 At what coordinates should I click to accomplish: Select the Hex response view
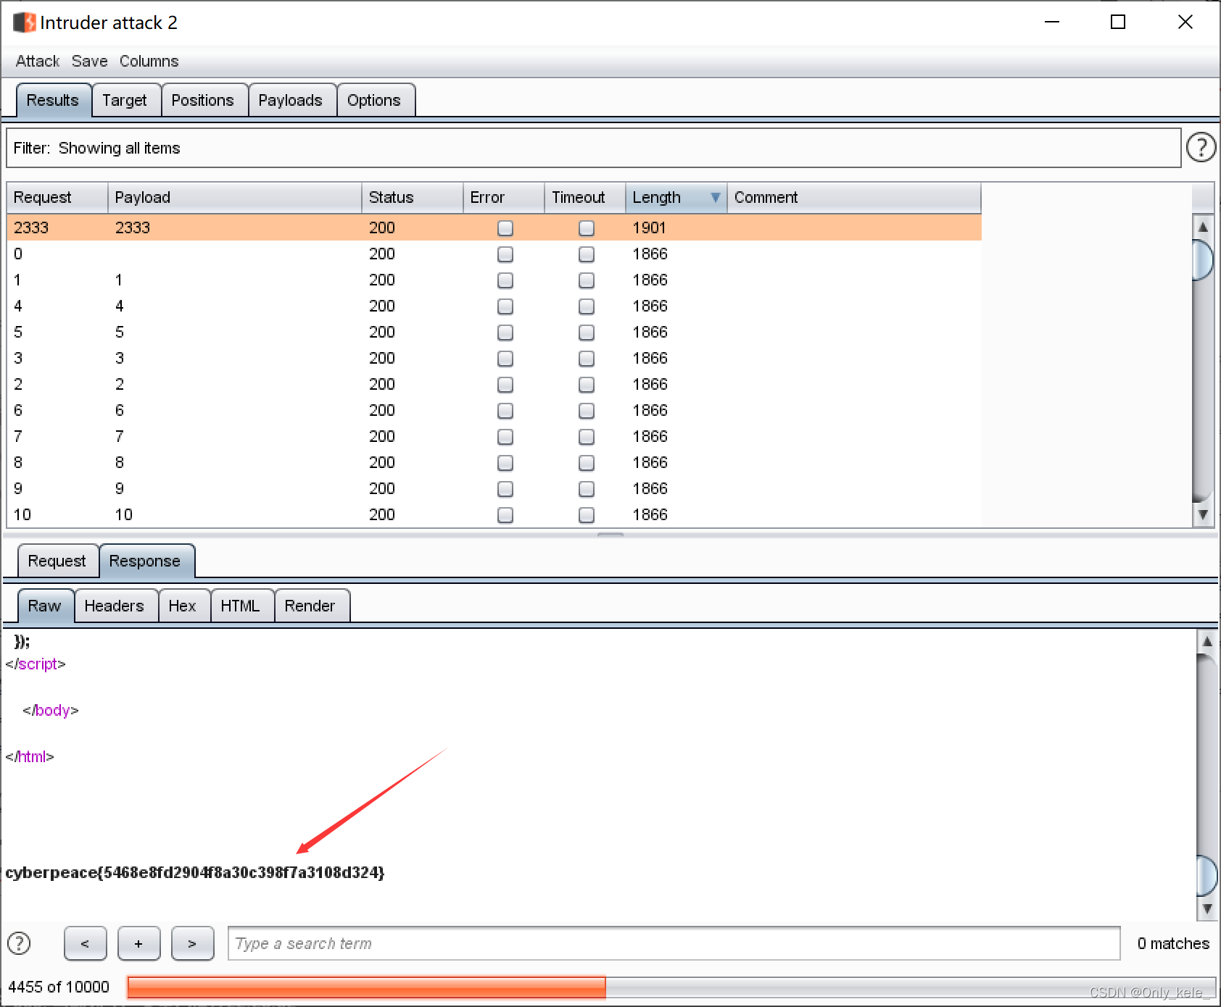tap(183, 606)
